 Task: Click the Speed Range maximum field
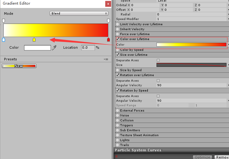coord(210,105)
